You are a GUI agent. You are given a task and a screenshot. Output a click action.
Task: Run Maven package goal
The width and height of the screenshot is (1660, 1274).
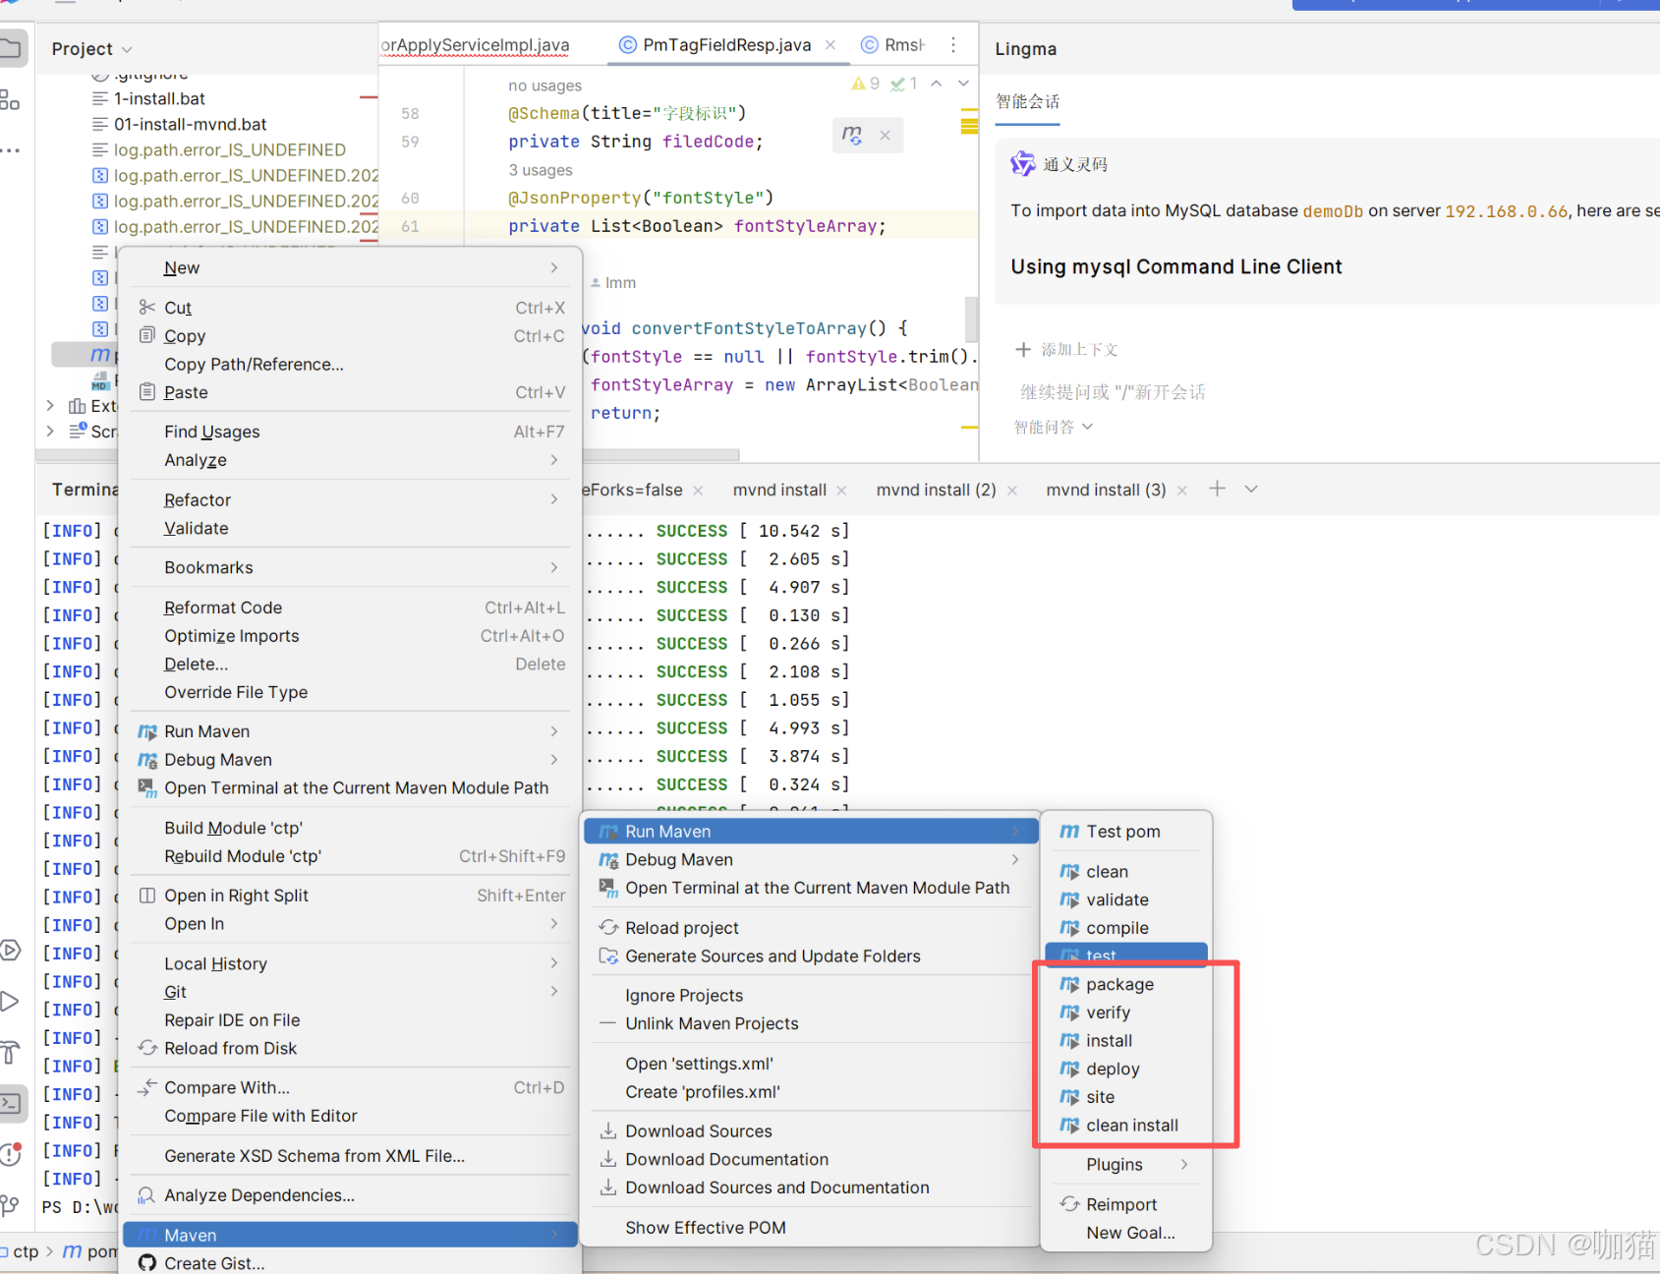coord(1126,984)
